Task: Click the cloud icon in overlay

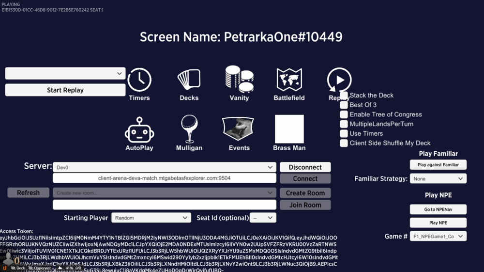Action: (x=60, y=268)
